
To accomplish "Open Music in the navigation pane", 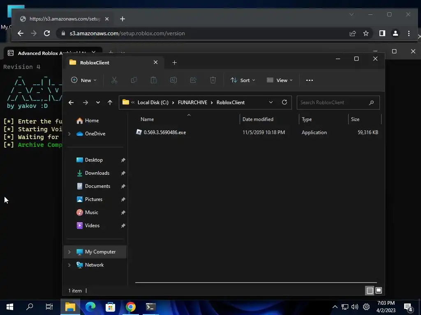I will click(92, 212).
